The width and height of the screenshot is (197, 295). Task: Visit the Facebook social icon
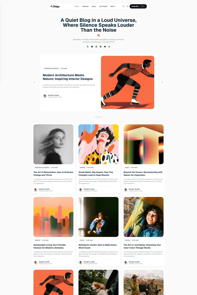coord(92,47)
